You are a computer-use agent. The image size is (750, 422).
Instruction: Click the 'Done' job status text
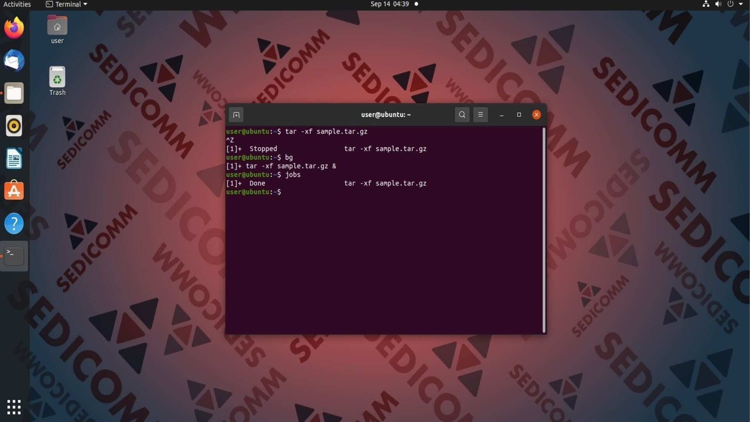coord(257,183)
